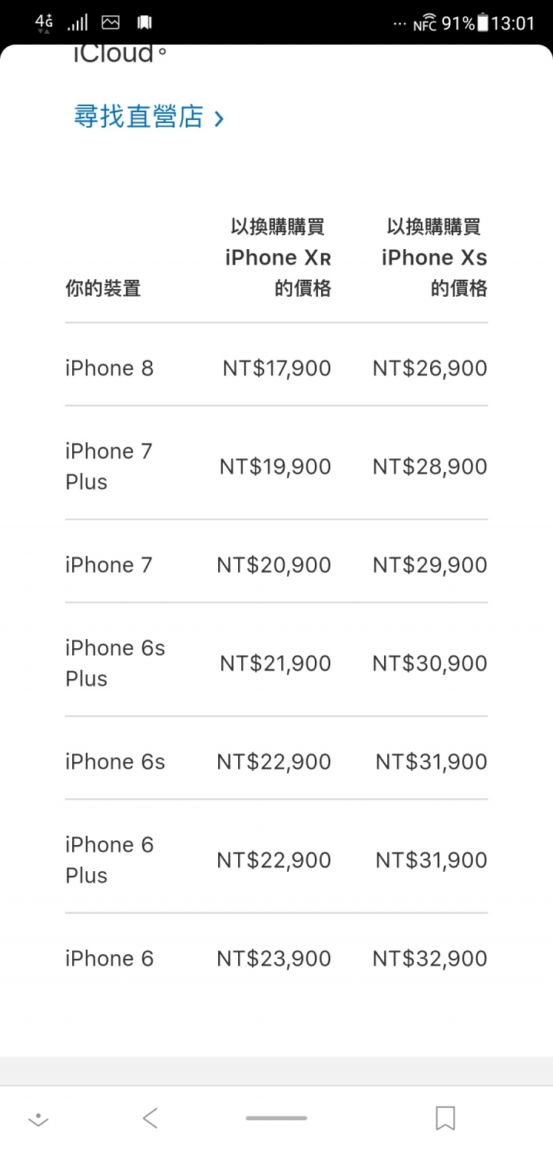Tap the iPhone 7 Plus device label
This screenshot has height=1151, width=553.
[x=109, y=467]
